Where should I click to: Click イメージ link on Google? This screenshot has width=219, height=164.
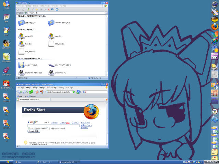[54, 123]
